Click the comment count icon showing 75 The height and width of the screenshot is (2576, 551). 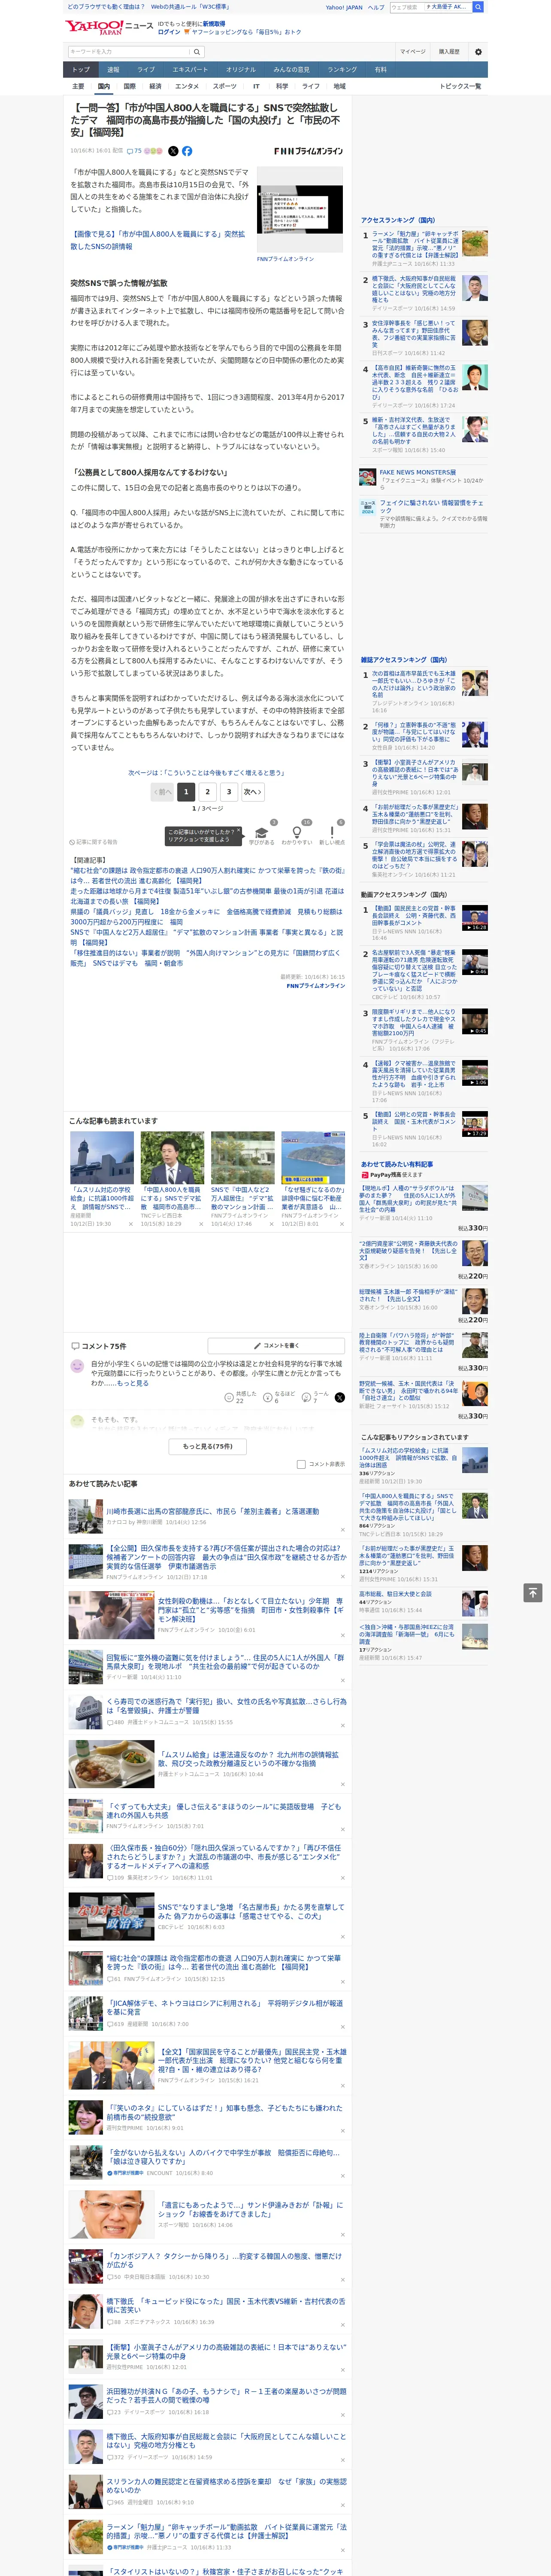(134, 151)
